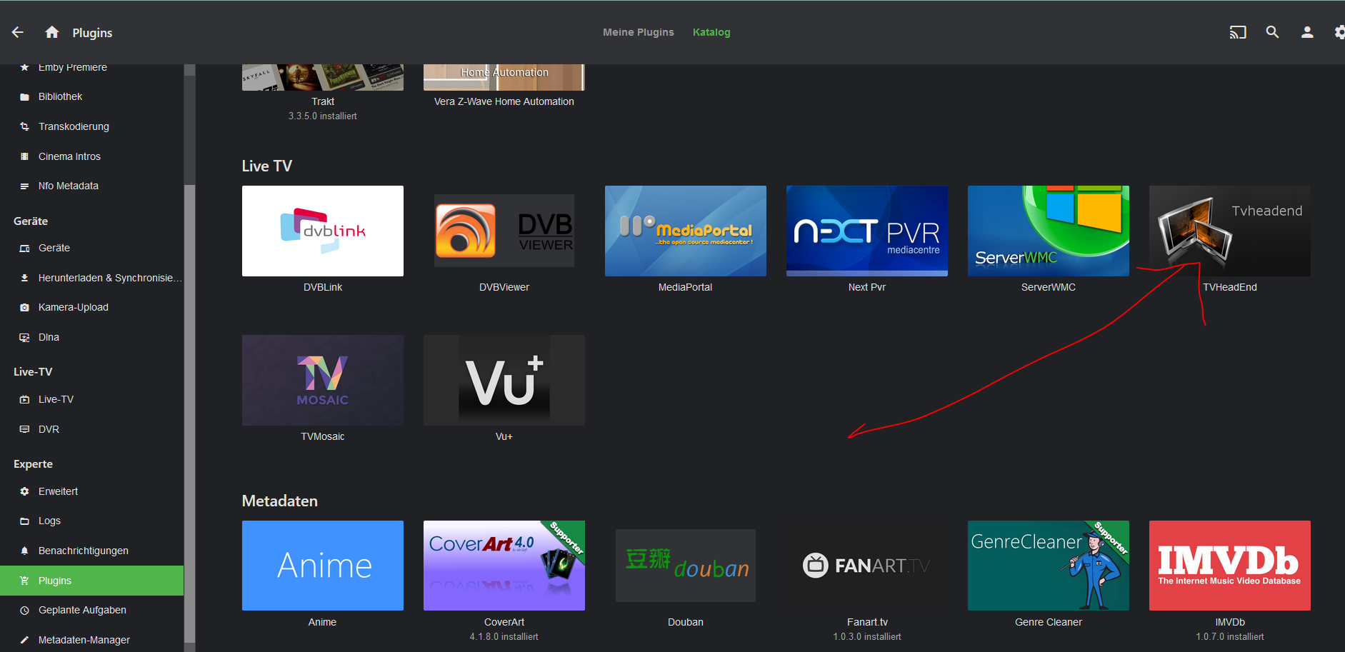Select the Katalog tab
1345x652 pixels.
coord(711,32)
